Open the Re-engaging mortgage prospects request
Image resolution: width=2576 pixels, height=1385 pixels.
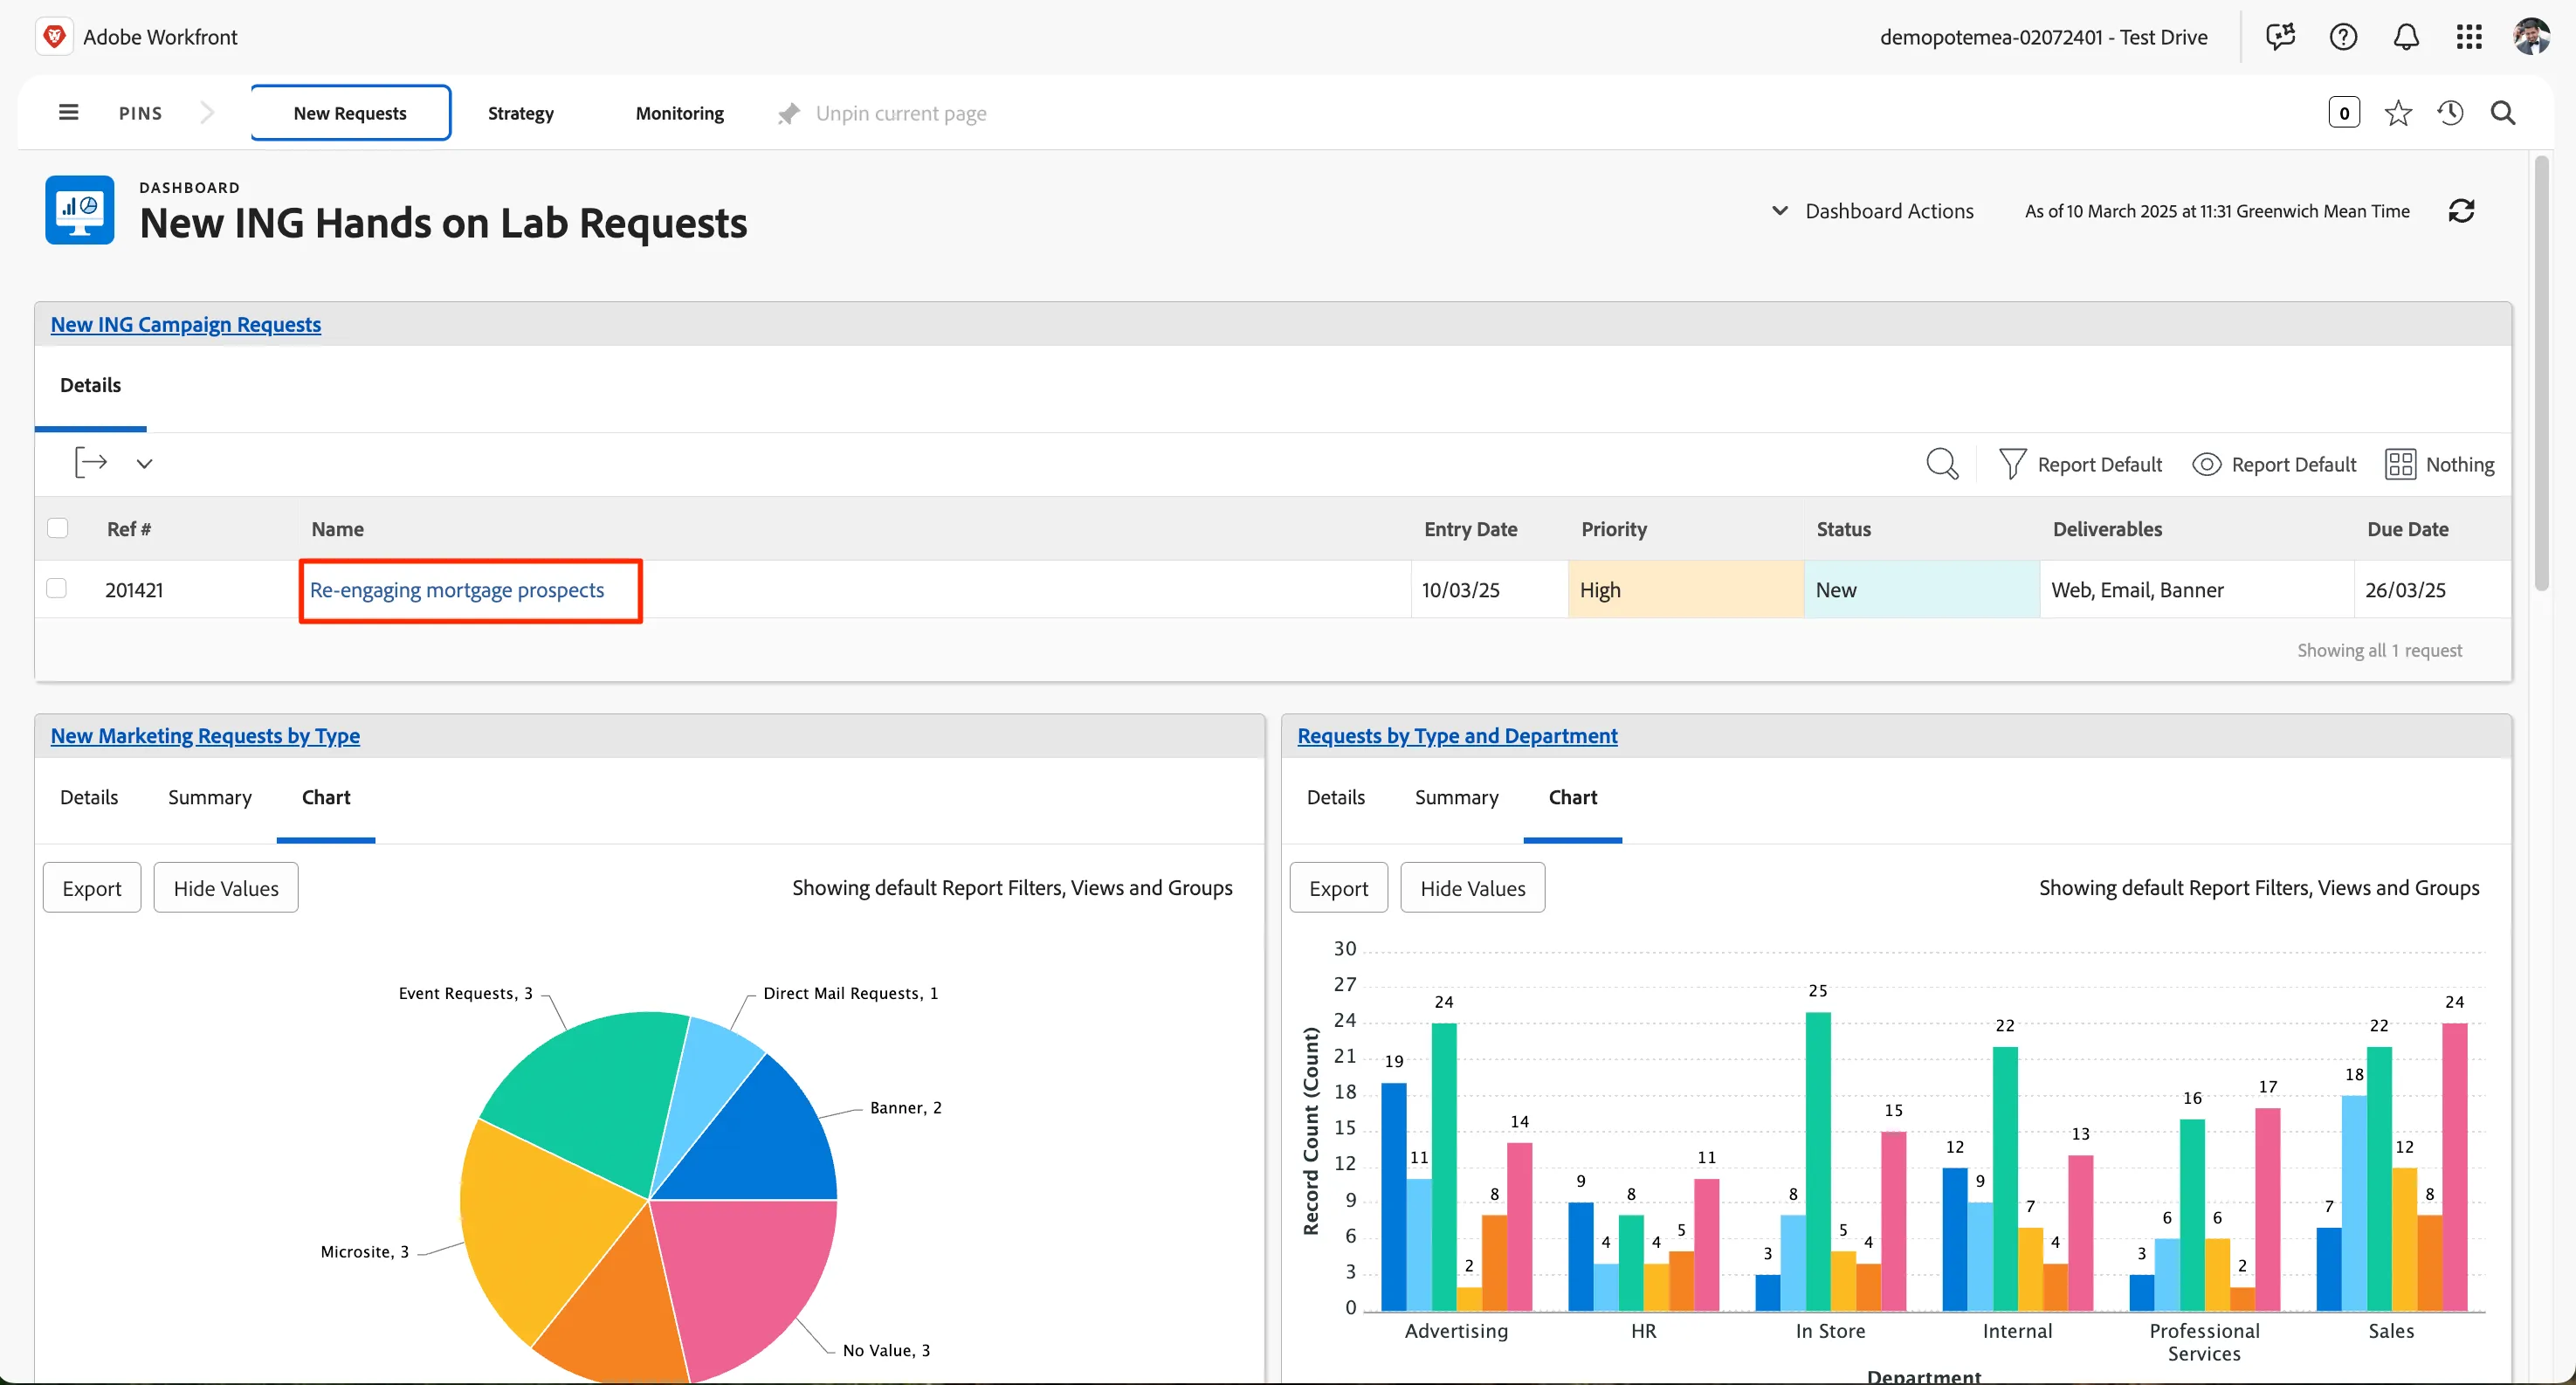click(x=457, y=590)
